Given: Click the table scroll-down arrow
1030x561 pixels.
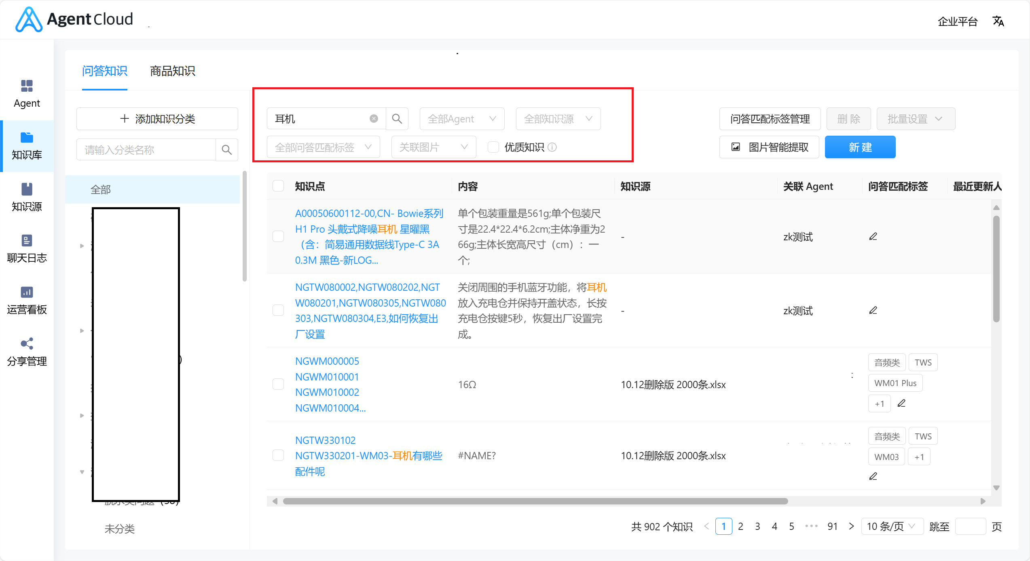Looking at the screenshot, I should coord(996,488).
